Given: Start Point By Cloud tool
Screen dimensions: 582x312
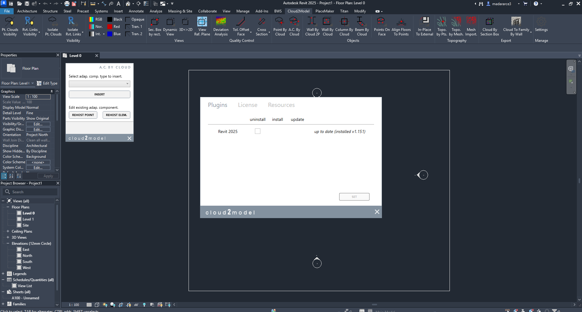Looking at the screenshot, I should click(280, 27).
